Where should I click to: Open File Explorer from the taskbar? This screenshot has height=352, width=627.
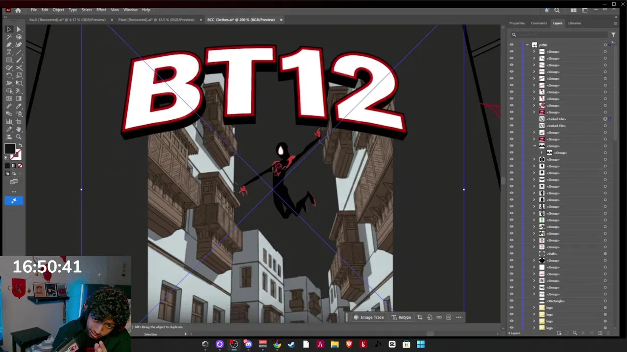point(335,345)
